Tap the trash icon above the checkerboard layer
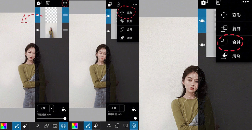Image resolution: width=252 pixels, height=130 pixels. [47, 3]
